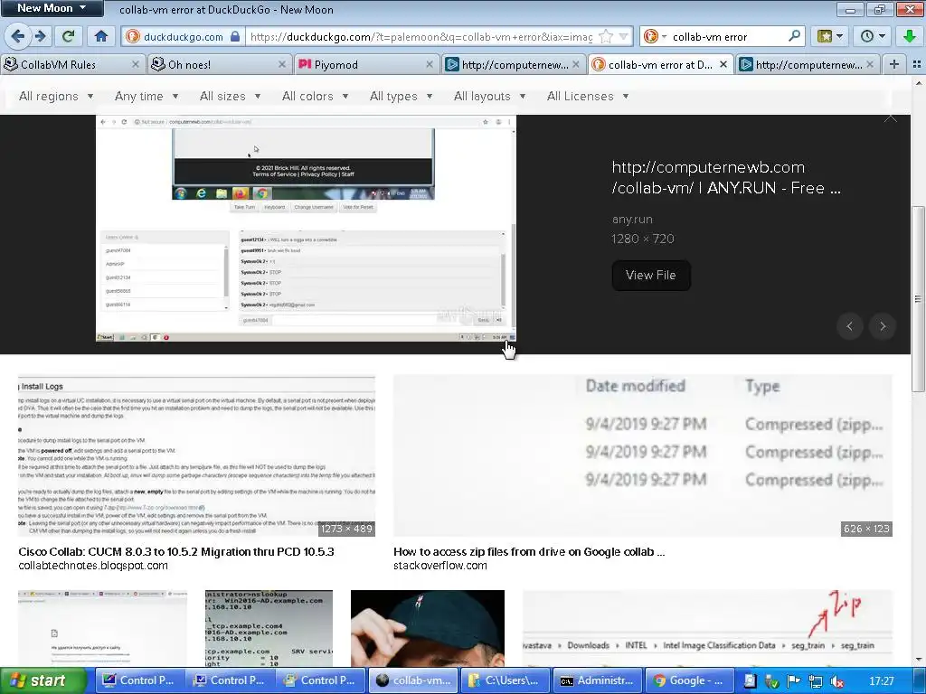Bookmark this page with the star icon
926x694 pixels.
click(605, 36)
